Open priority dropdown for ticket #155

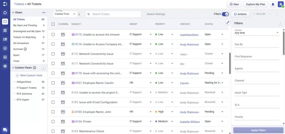point(172,112)
